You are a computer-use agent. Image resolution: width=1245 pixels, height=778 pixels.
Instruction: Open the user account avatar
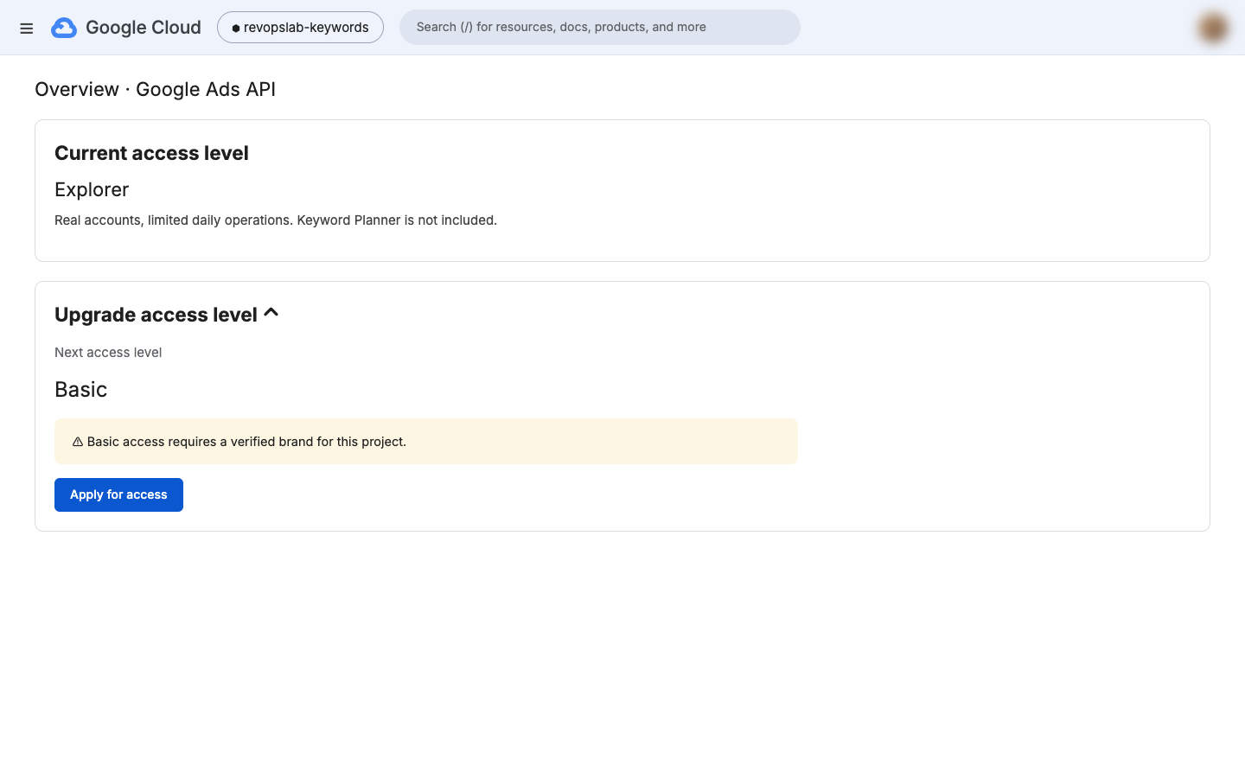tap(1213, 28)
